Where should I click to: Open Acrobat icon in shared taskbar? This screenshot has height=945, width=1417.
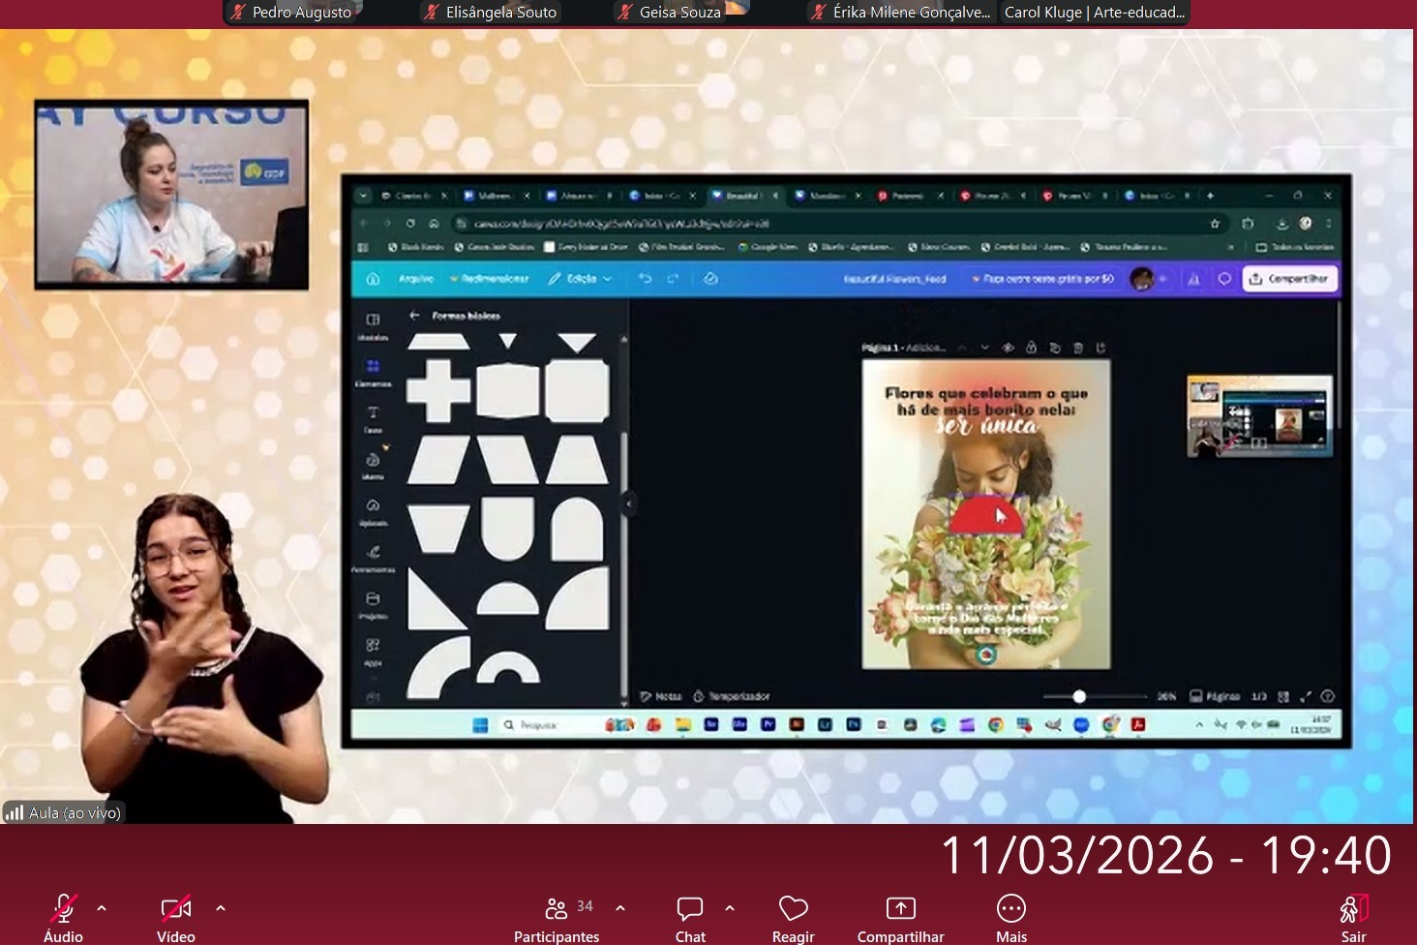pyautogui.click(x=1138, y=724)
